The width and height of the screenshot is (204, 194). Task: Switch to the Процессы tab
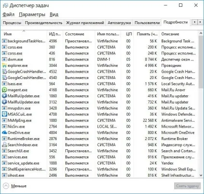pos(12,23)
